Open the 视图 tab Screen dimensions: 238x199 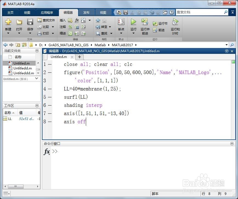(103, 13)
